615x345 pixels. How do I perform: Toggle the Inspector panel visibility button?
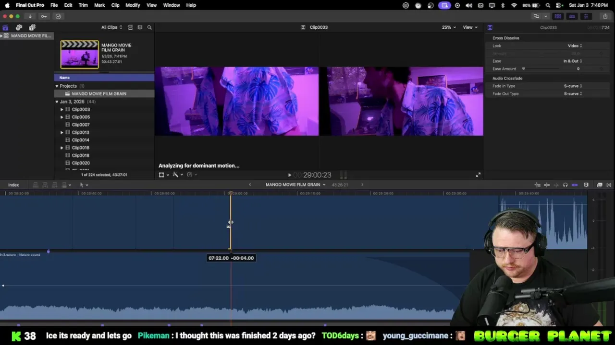[586, 16]
